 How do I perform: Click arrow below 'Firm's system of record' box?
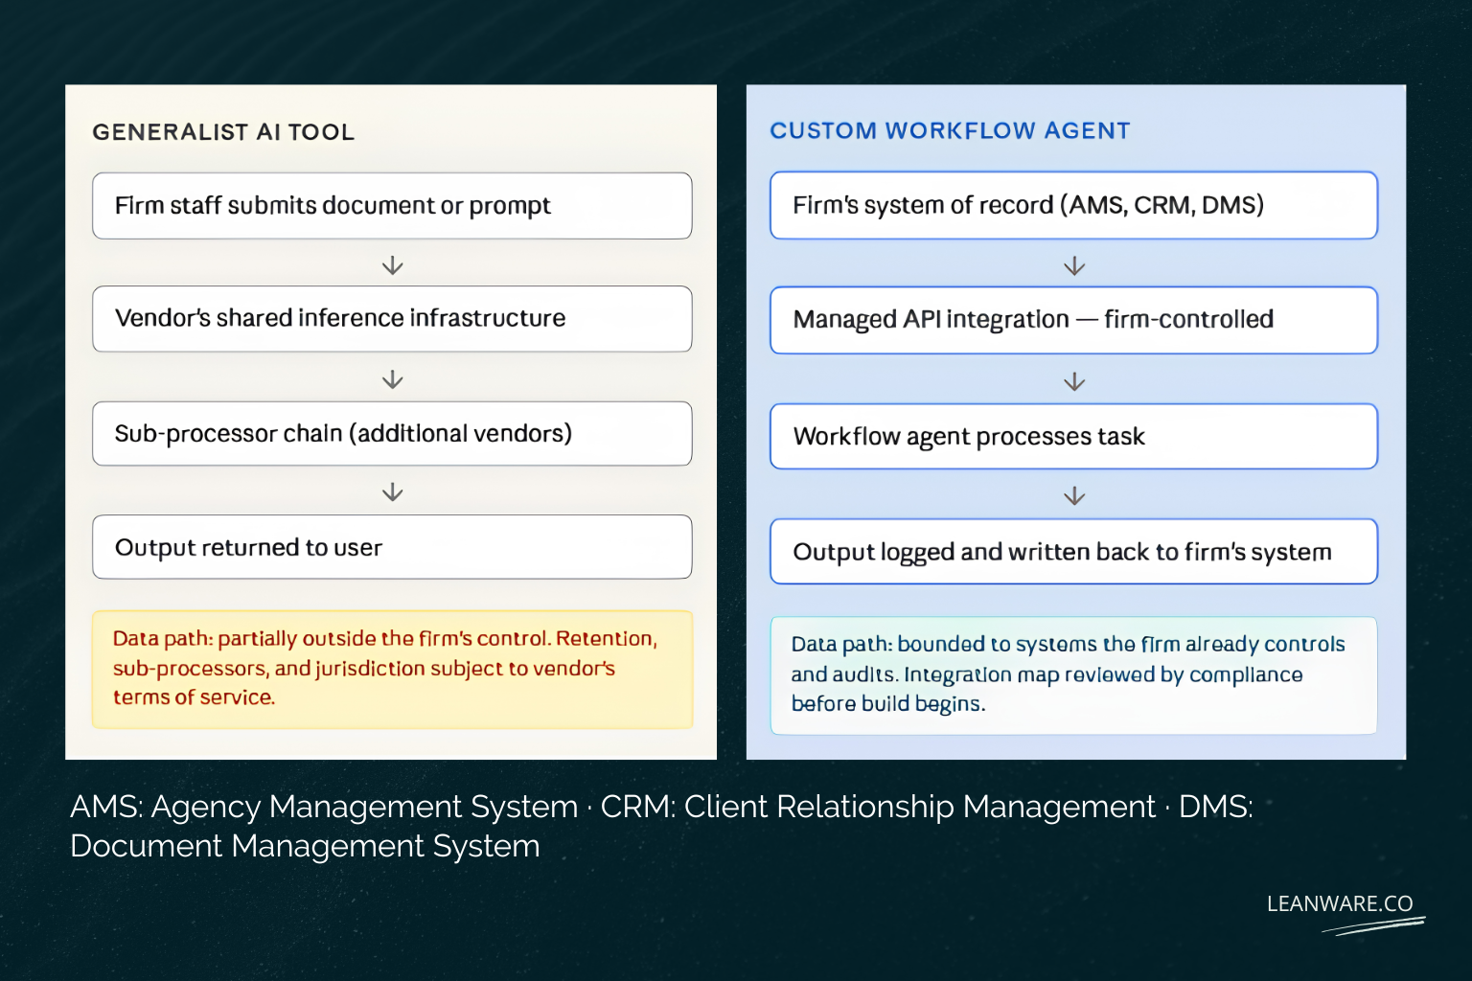pyautogui.click(x=1074, y=265)
